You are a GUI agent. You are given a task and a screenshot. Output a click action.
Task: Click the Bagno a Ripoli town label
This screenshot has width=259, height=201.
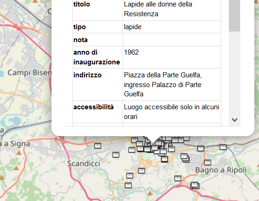[x=221, y=170]
